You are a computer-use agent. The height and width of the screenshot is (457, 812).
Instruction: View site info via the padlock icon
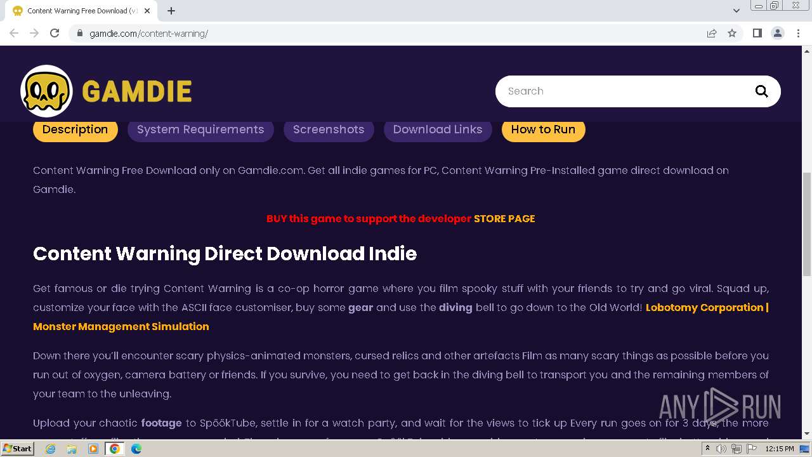tap(80, 33)
